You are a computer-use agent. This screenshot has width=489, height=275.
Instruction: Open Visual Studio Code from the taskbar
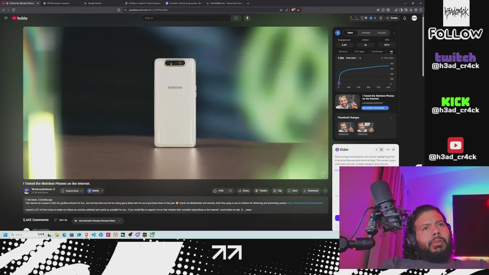94,235
